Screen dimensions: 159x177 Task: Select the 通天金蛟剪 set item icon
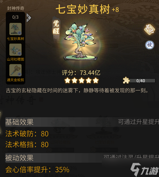point(15,70)
